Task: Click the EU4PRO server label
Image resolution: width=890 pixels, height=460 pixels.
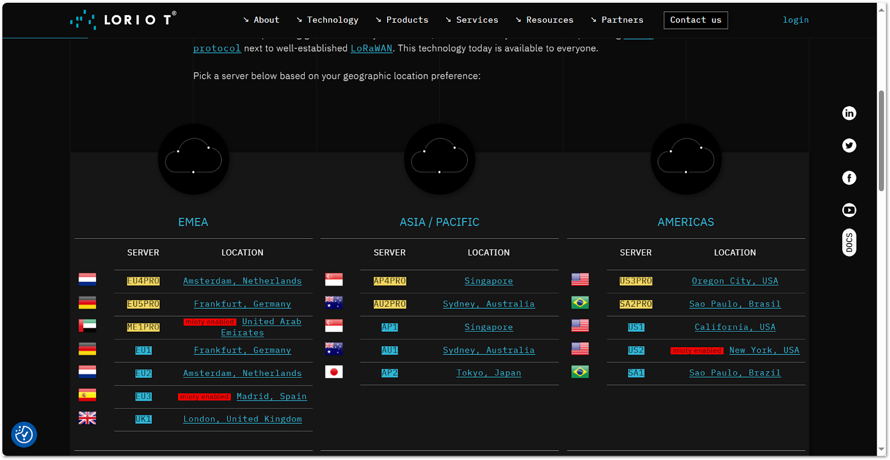Action: click(x=143, y=281)
